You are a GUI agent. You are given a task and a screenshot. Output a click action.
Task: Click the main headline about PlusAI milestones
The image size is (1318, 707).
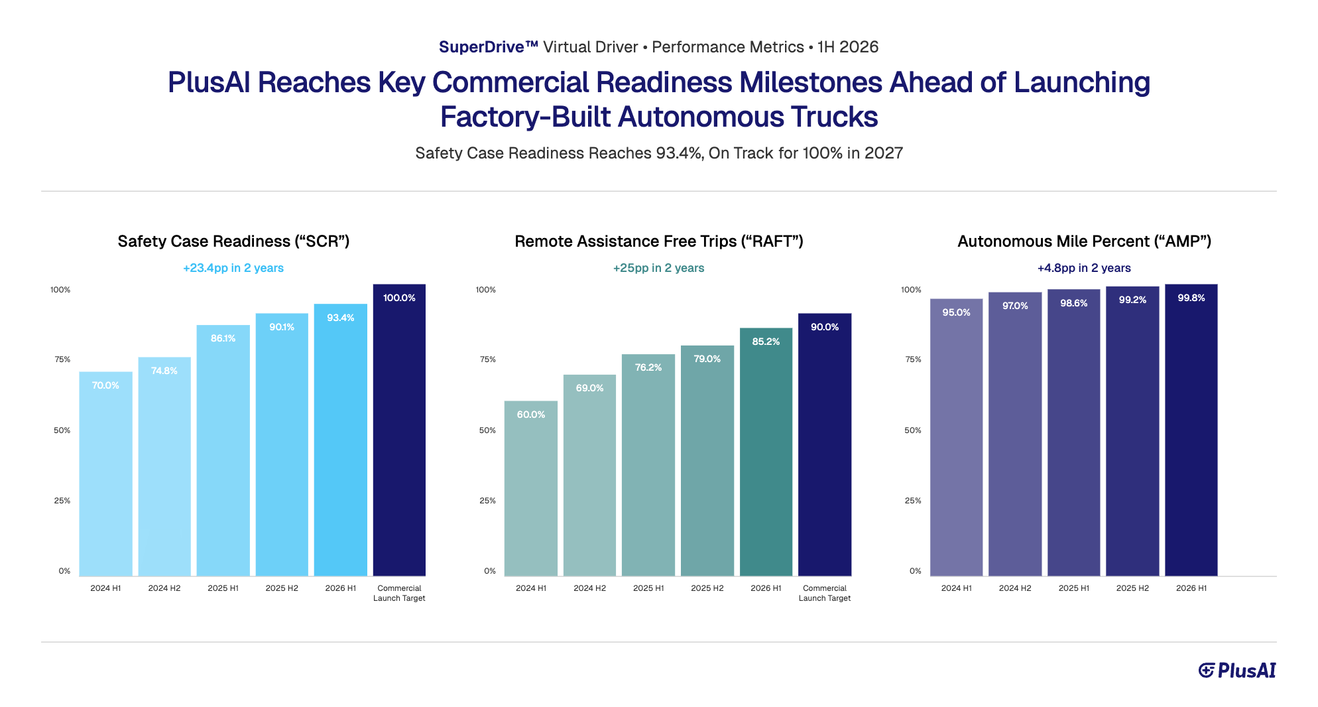click(x=659, y=99)
